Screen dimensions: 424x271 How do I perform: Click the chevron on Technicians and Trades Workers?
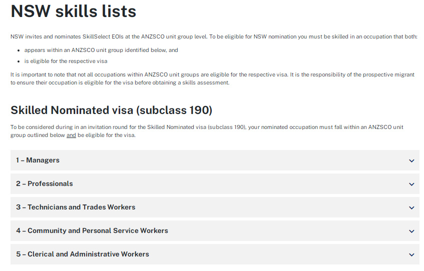411,207
